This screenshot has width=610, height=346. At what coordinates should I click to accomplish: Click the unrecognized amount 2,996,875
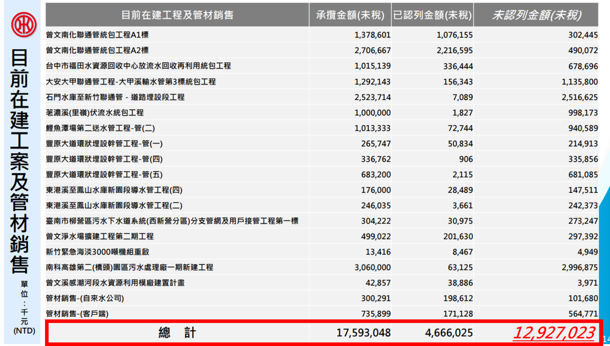tap(579, 268)
